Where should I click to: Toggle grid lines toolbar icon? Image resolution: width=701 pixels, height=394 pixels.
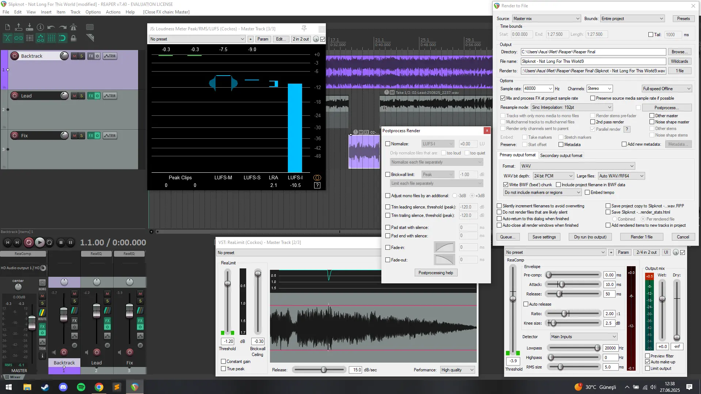(x=52, y=38)
